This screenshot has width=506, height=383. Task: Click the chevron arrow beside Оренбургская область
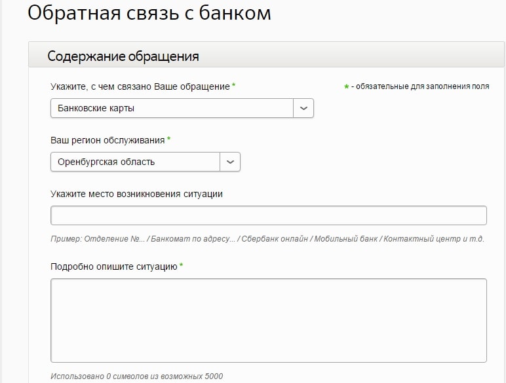(230, 162)
